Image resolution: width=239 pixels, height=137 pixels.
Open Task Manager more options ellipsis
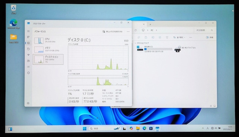tap(128, 32)
